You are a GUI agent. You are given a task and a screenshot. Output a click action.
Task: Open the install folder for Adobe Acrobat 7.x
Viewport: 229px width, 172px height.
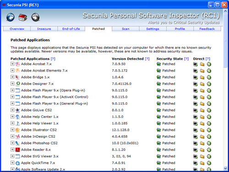point(202,64)
